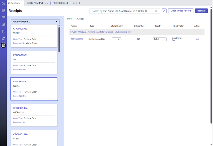
Task: Click the Home icon in the sidebar
Action: tap(3, 3)
